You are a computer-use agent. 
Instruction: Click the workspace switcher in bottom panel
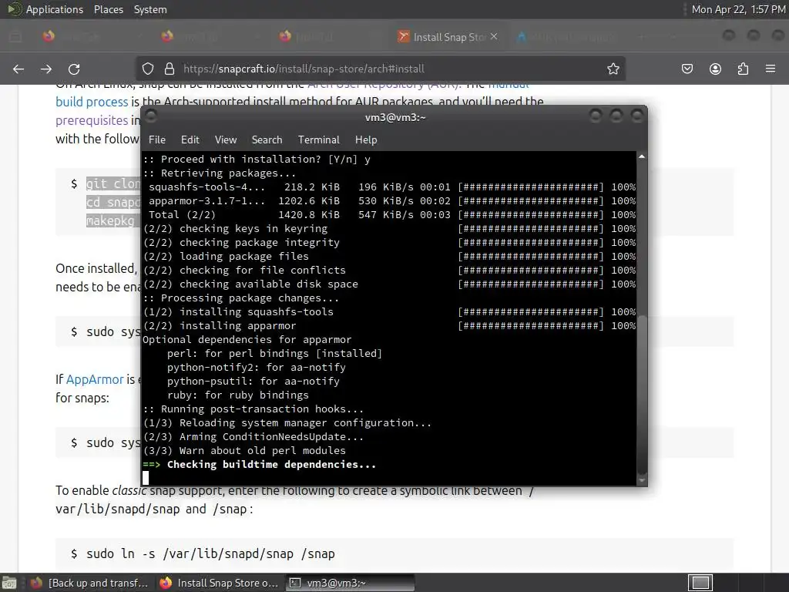coord(700,583)
